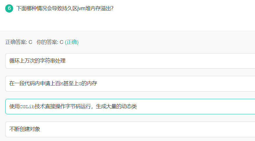Click the question title about jvm堆内存溢出
This screenshot has width=255, height=141.
(x=65, y=8)
